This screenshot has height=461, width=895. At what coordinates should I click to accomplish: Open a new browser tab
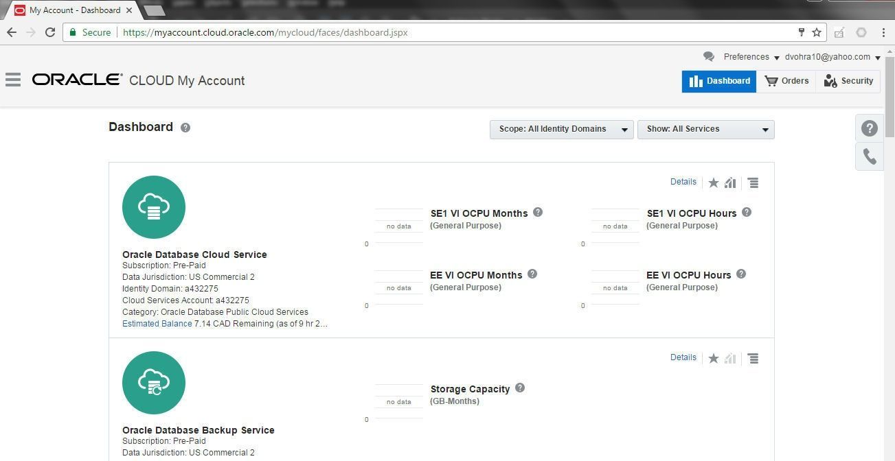click(x=155, y=10)
